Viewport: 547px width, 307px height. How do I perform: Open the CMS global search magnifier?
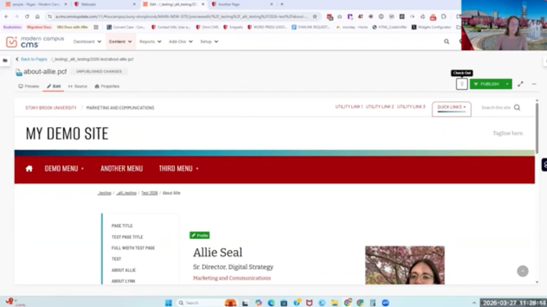[446, 42]
